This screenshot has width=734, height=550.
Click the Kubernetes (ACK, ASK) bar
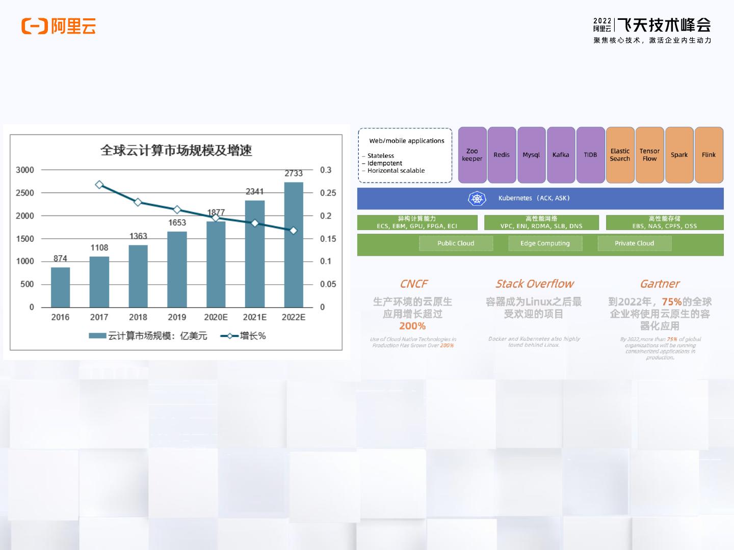pyautogui.click(x=540, y=199)
